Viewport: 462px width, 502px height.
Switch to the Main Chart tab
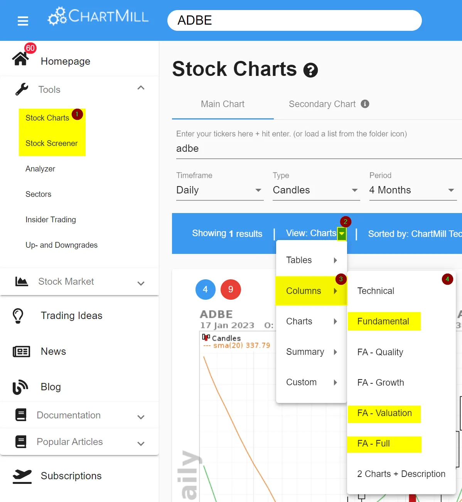[223, 104]
